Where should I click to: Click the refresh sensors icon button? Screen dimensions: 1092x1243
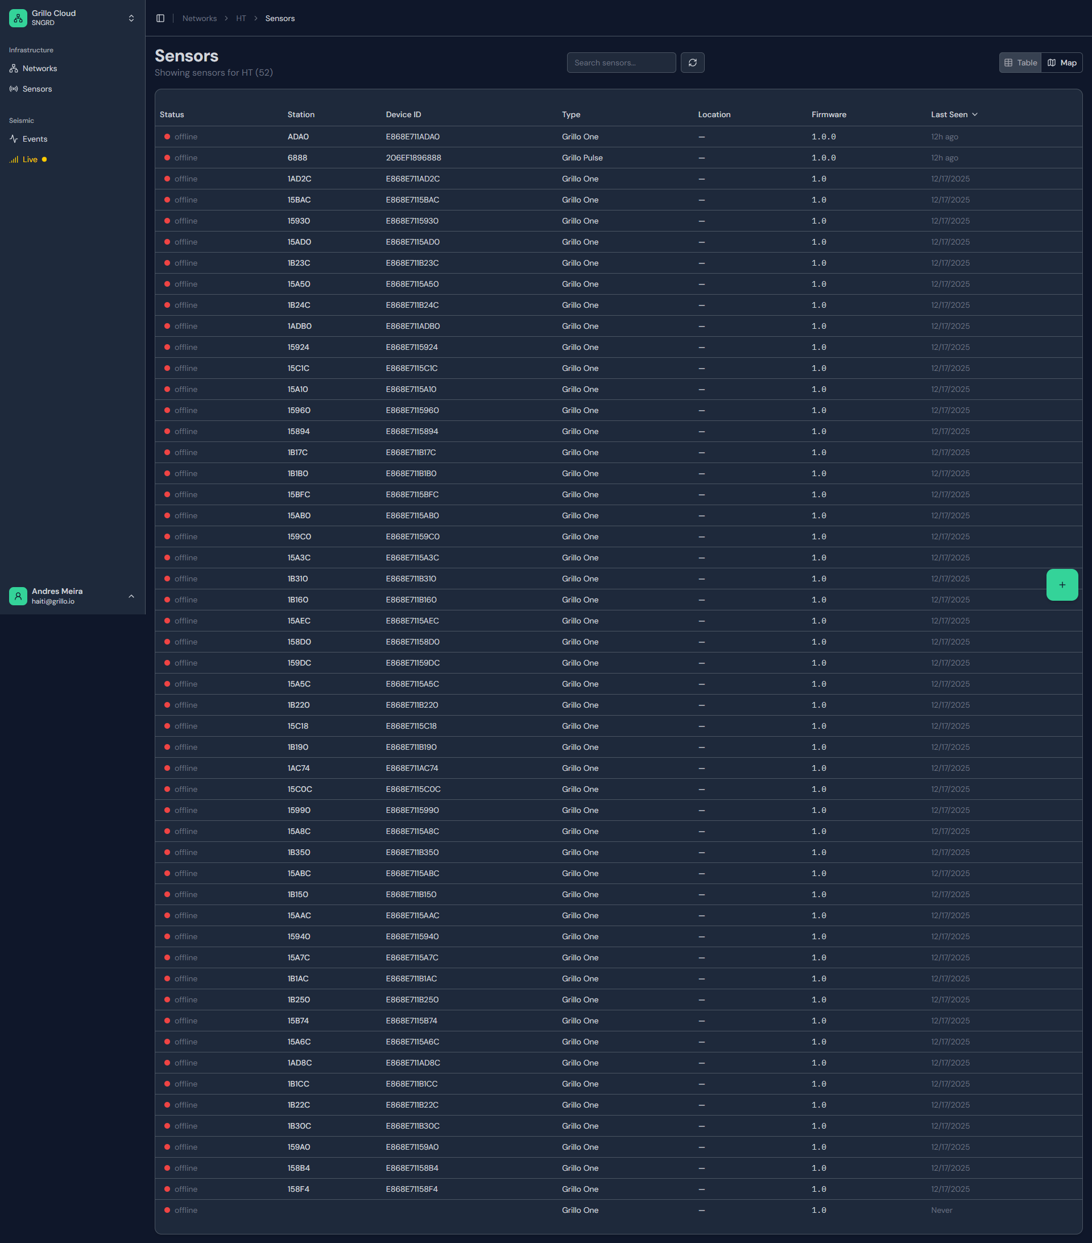(x=692, y=63)
